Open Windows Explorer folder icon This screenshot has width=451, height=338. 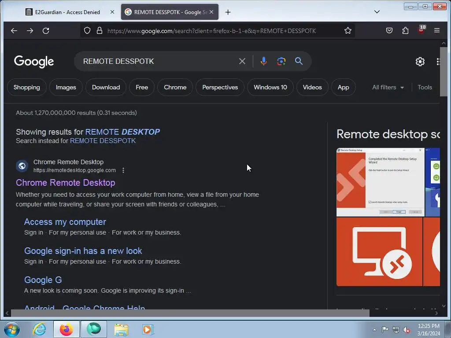121,330
